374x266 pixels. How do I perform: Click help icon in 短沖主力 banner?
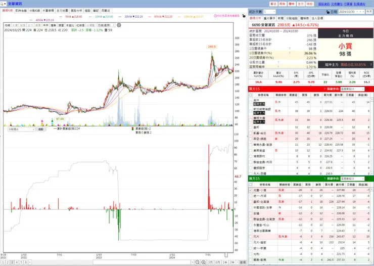click(x=371, y=64)
